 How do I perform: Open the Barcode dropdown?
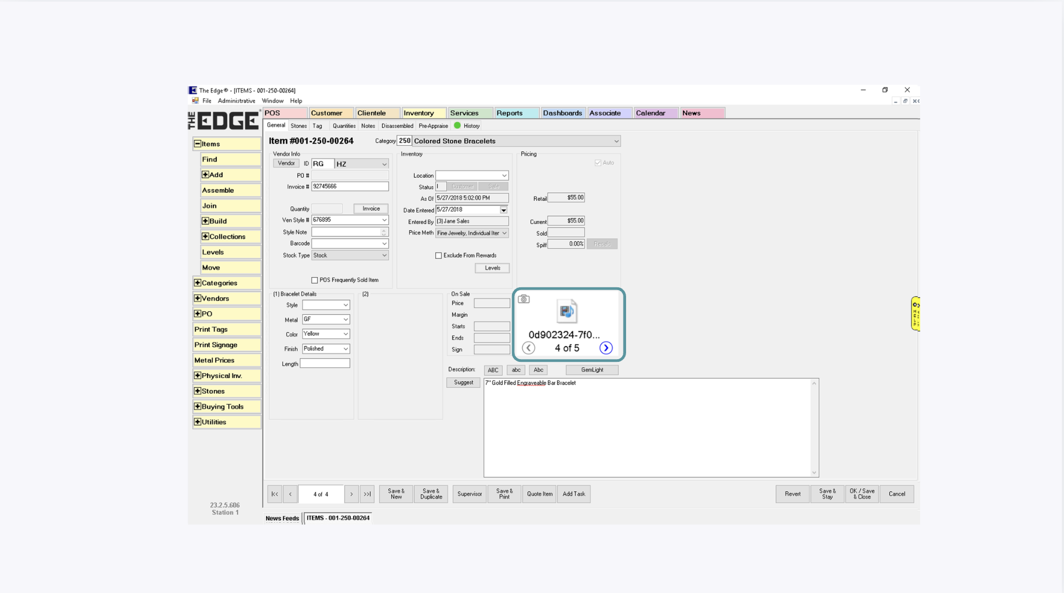pos(384,244)
